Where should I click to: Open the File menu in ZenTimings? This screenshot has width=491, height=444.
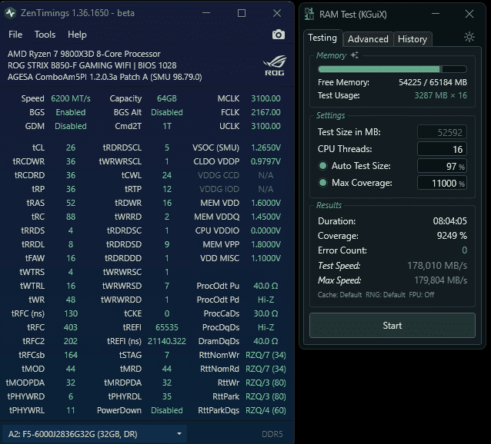15,35
